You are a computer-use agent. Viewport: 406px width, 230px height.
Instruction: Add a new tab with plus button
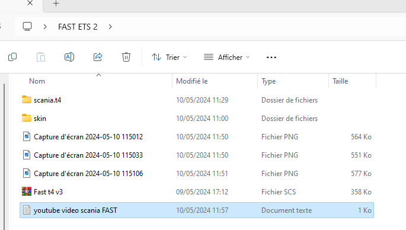point(56,4)
